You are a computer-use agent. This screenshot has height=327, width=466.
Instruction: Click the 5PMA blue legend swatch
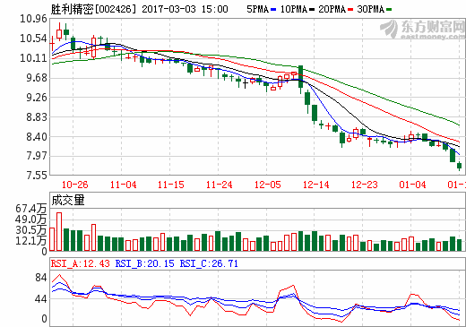[273, 10]
